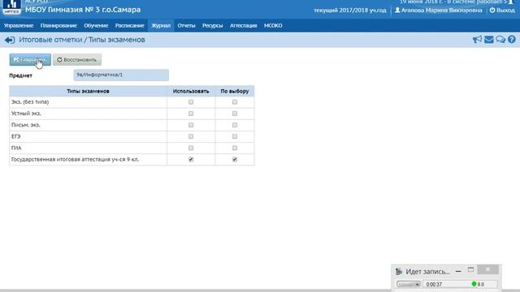This screenshot has width=520, height=292.
Task: Check По выбору for Устный экз.
Action: [235, 114]
